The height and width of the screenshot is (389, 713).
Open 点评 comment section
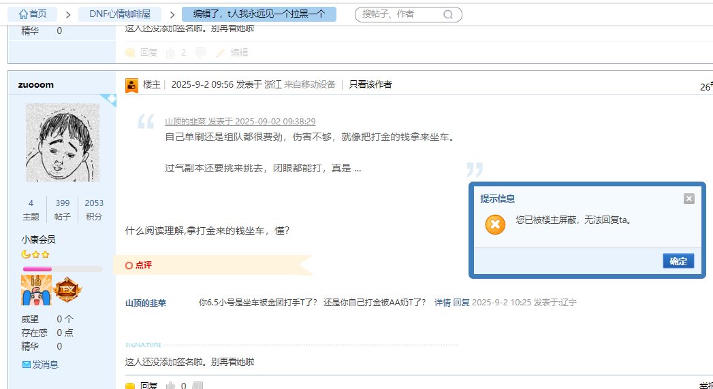coord(139,265)
